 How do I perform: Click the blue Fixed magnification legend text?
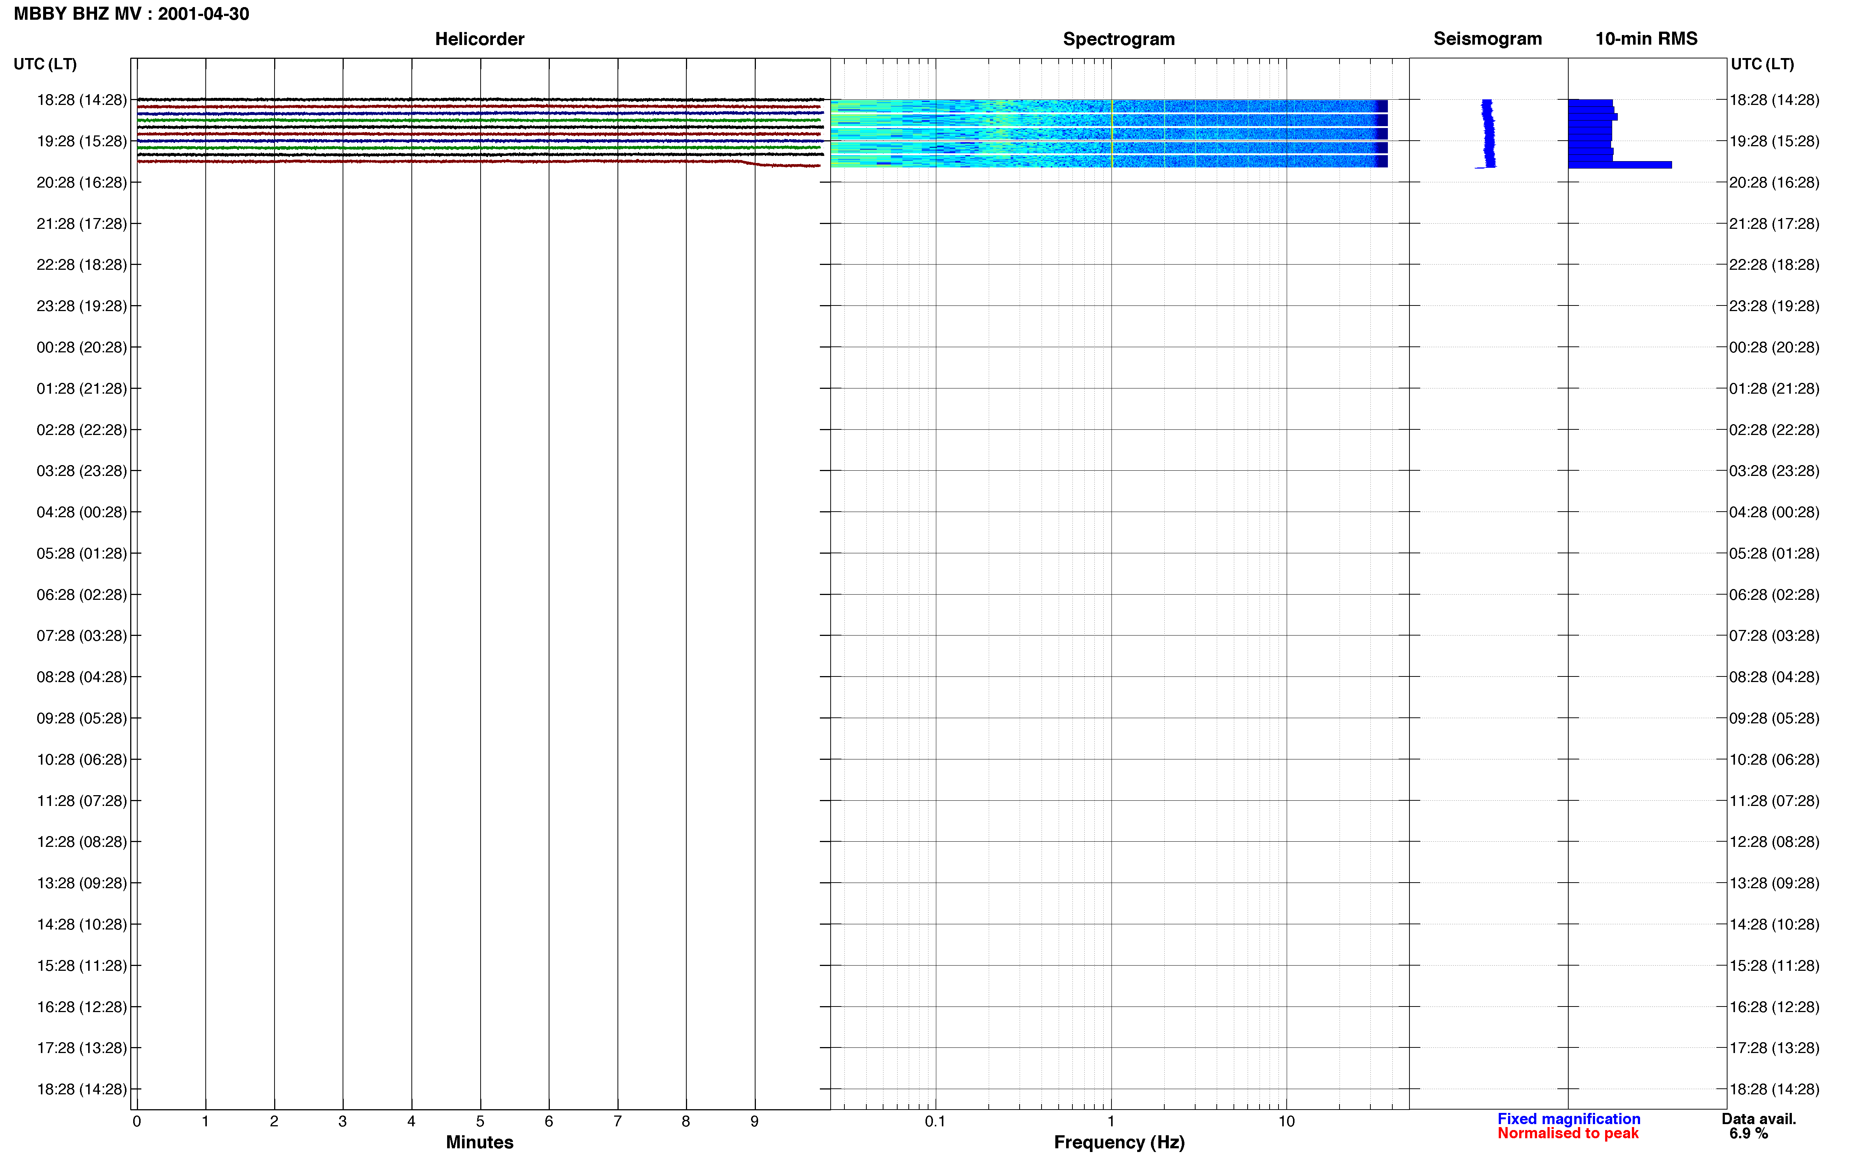(1568, 1119)
